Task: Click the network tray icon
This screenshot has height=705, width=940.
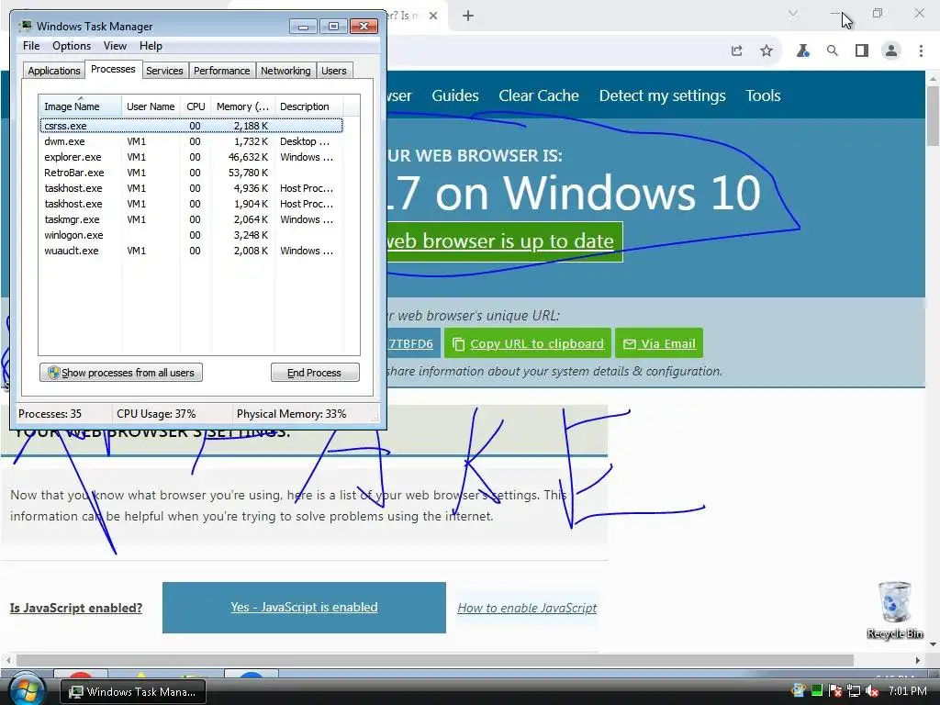Action: (x=854, y=691)
